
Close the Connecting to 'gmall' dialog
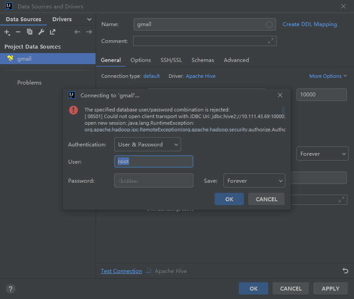(280, 95)
